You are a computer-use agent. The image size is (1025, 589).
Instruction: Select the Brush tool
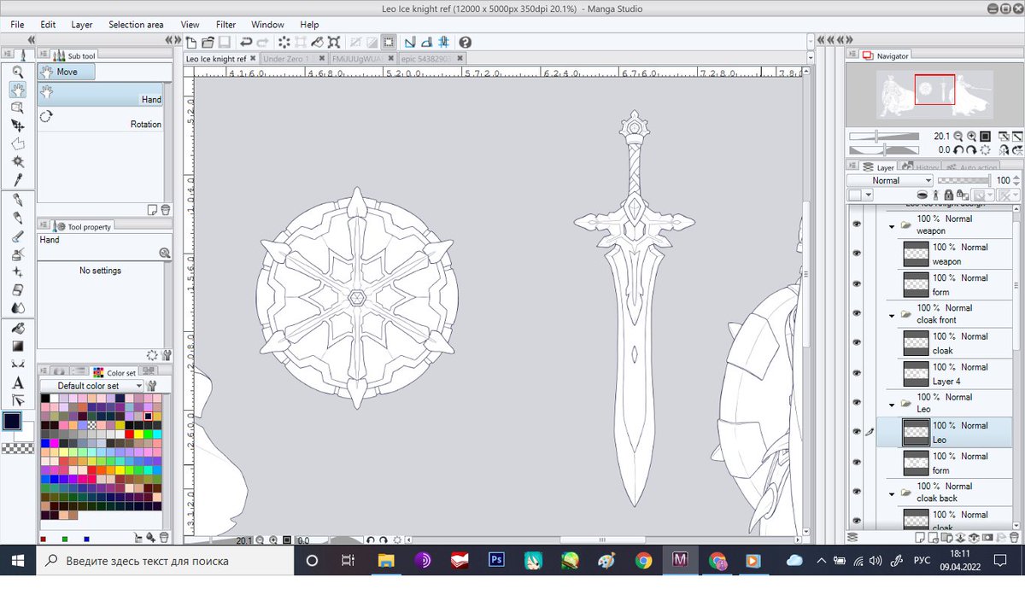click(18, 236)
